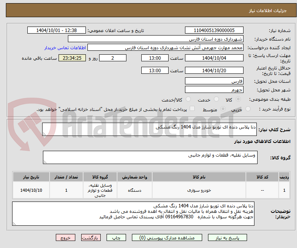
Task: Select the جزیی purchase type radio
Action: (x=248, y=109)
